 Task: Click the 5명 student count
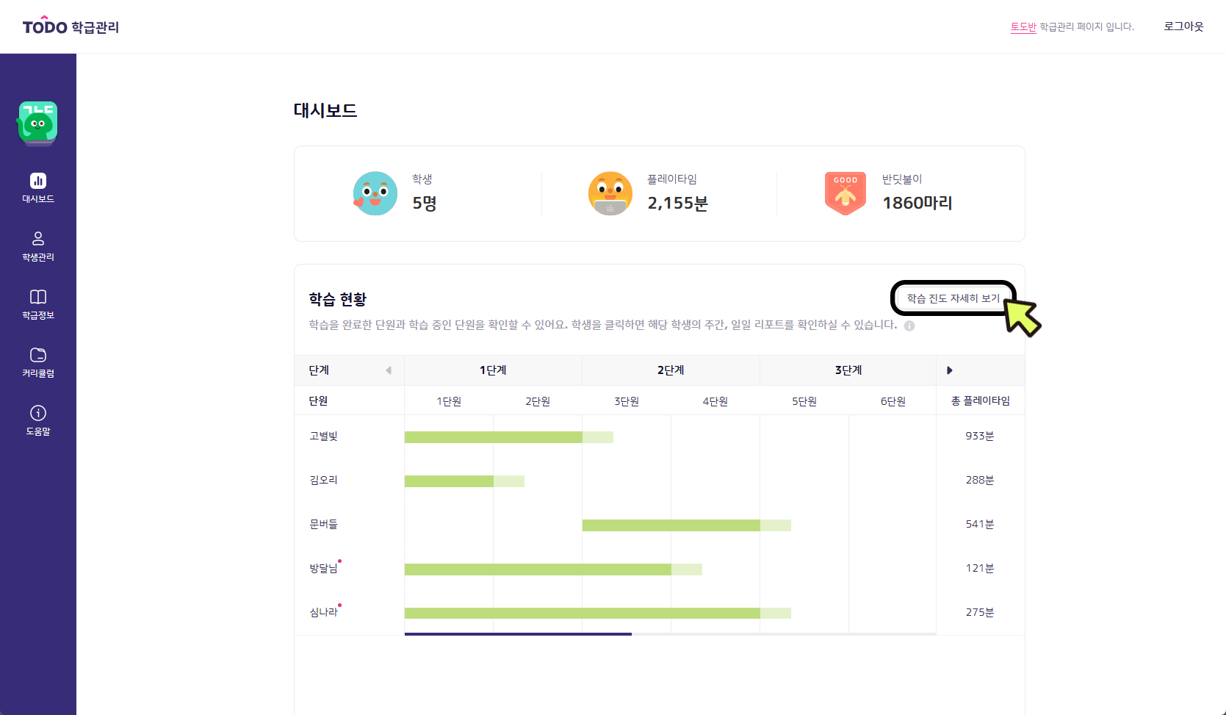(425, 203)
